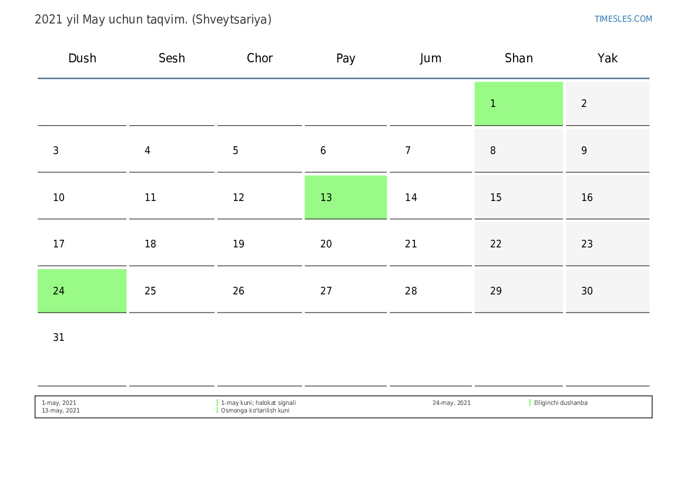Image resolution: width=687 pixels, height=486 pixels.
Task: Click the '24-may, 2021' legend date
Action: (x=451, y=403)
